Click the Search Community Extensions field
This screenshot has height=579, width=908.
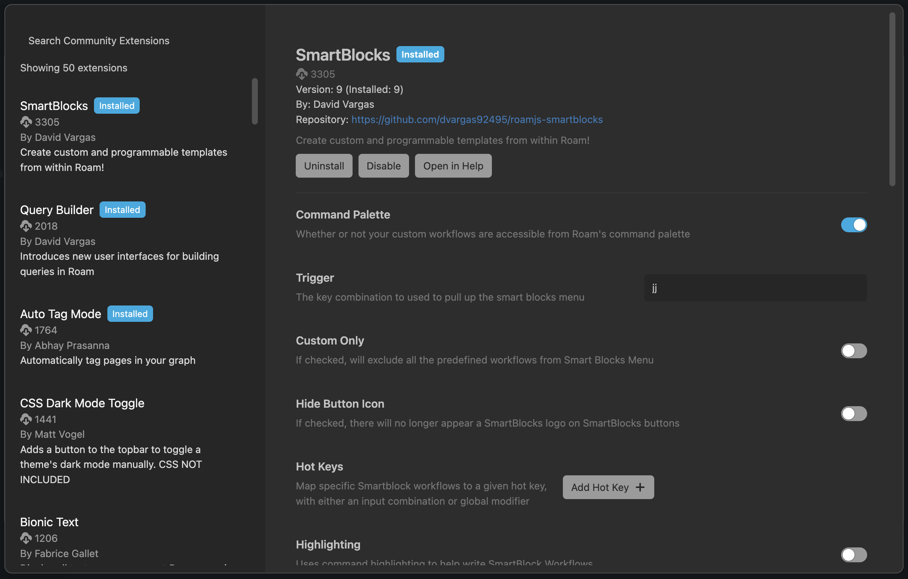[x=98, y=41]
